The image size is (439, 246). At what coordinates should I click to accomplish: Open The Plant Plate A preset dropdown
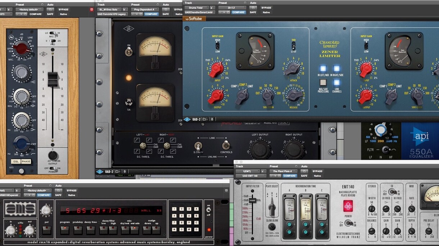pos(283,171)
